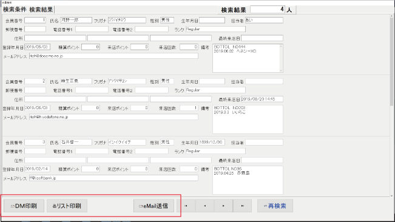This screenshot has height=222, width=395.
Task: Go to the next record
Action: pos(223,206)
